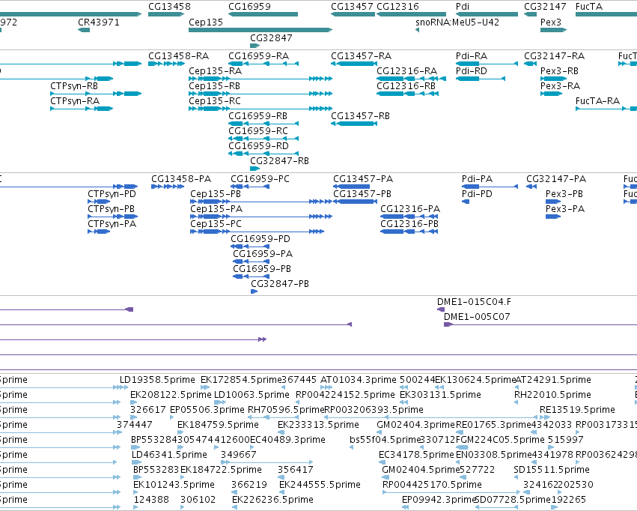Click the Cep135-RA transcript label

coord(216,70)
